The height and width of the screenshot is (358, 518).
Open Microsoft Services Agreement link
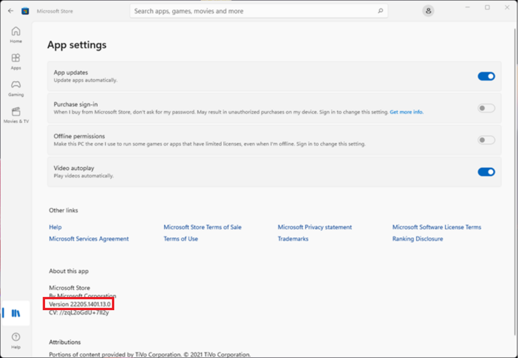point(89,239)
